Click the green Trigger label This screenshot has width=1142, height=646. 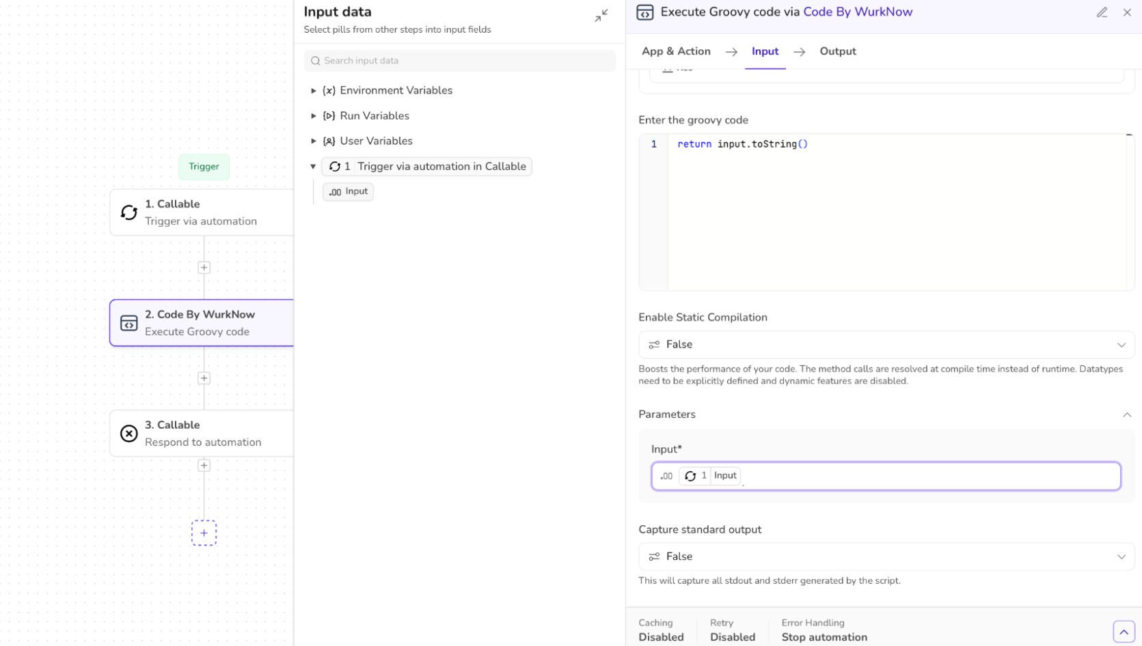(204, 167)
